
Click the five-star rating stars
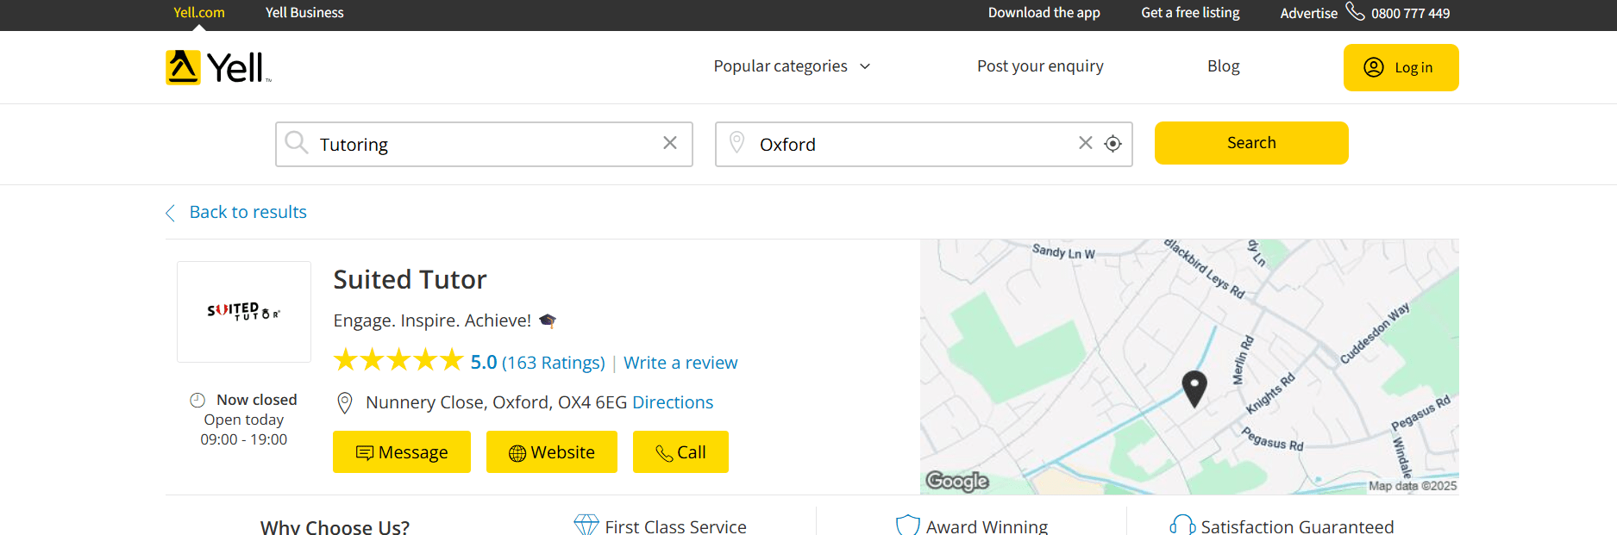pos(398,360)
